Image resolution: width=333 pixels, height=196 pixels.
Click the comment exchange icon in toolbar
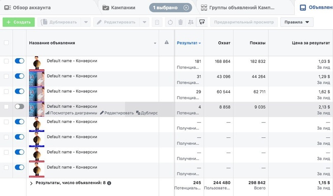click(202, 22)
